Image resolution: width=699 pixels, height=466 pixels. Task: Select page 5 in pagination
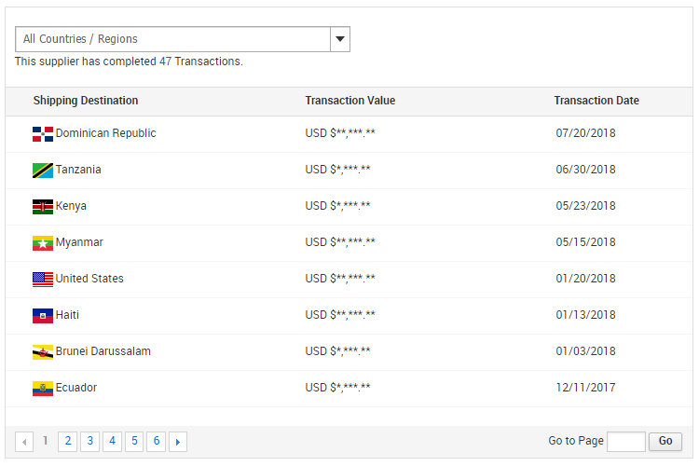(x=134, y=442)
